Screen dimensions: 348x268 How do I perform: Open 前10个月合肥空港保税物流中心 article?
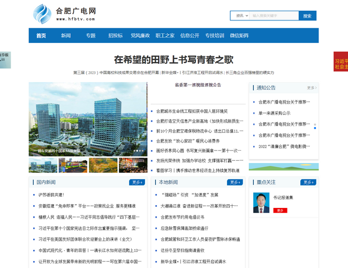200,131
